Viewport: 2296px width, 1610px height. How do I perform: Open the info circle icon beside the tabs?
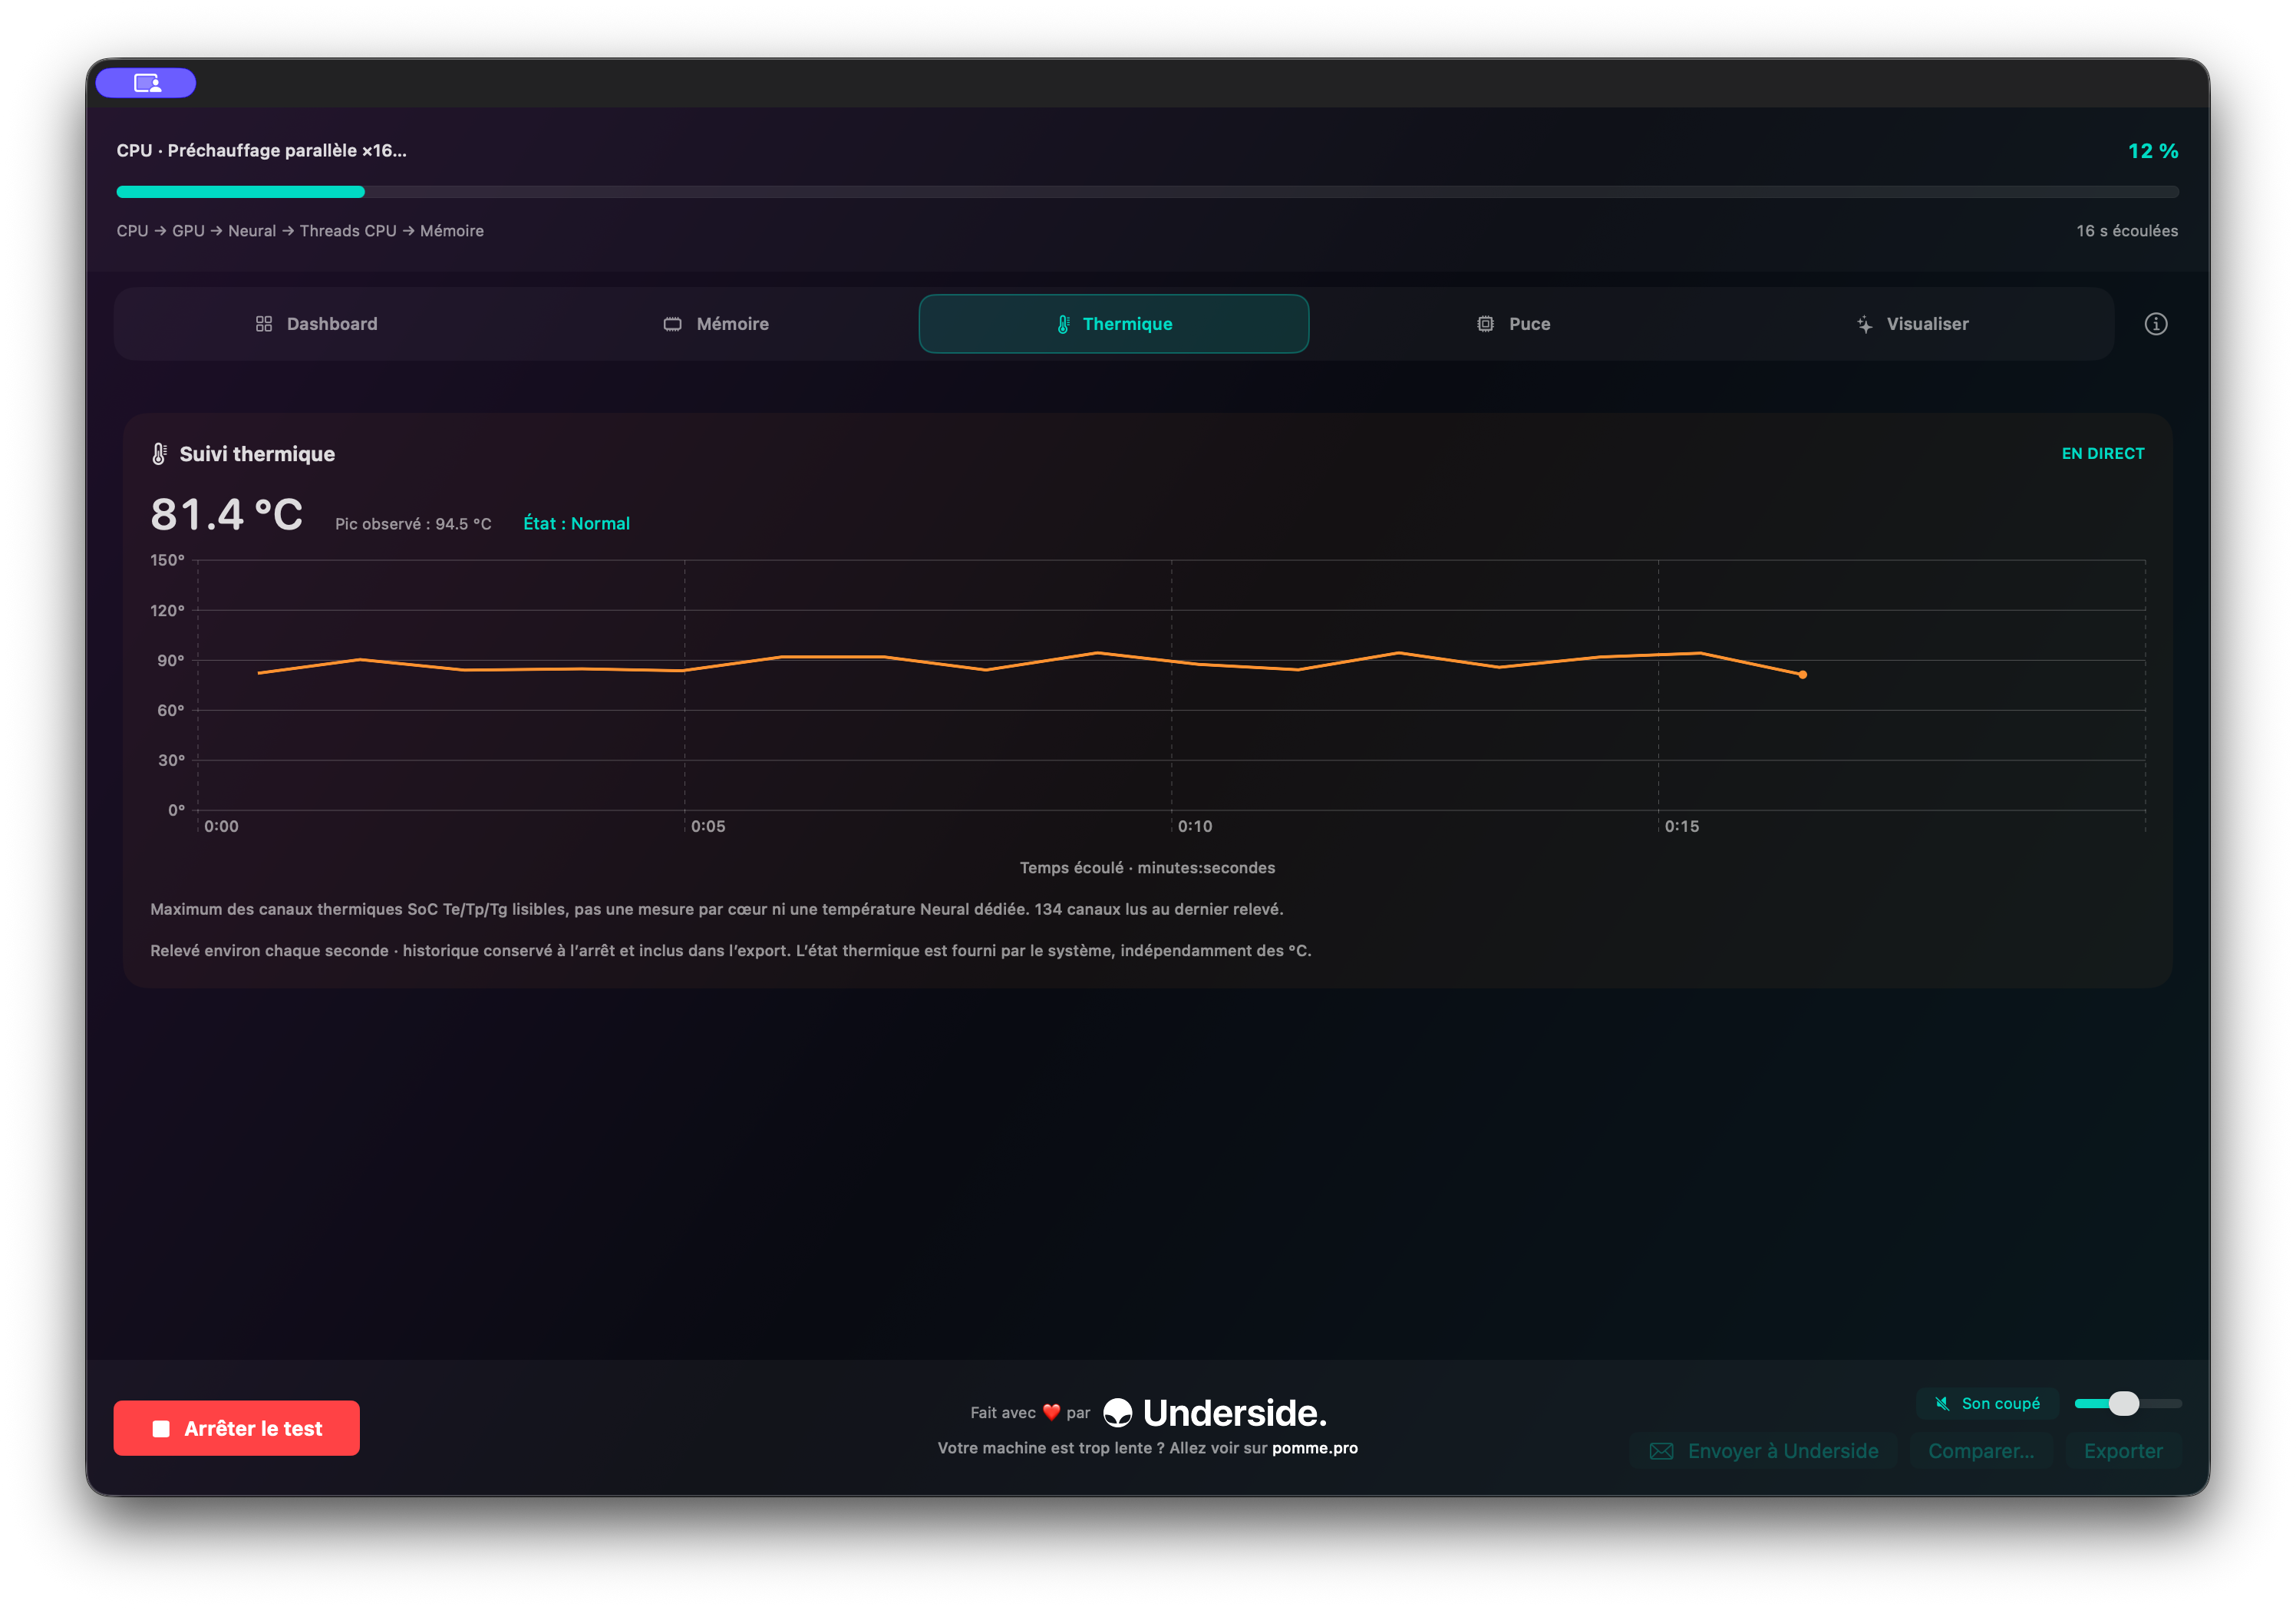[x=2155, y=324]
